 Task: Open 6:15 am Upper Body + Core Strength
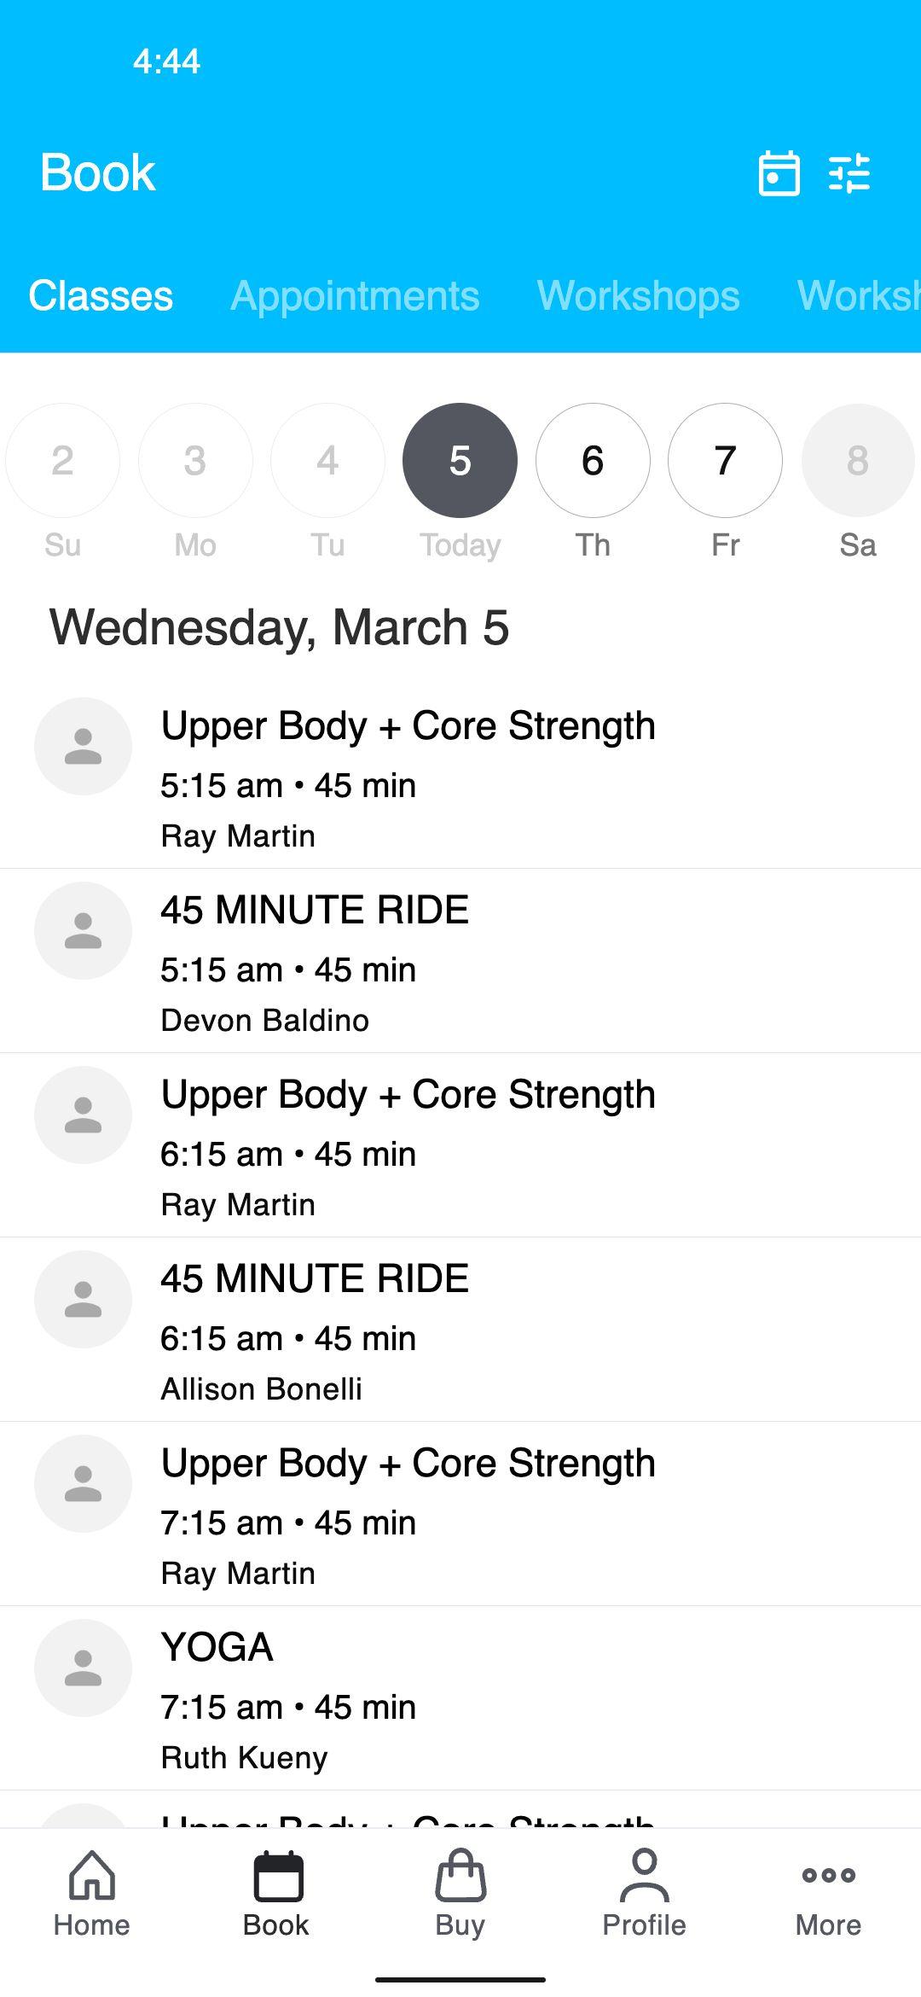click(x=460, y=1145)
